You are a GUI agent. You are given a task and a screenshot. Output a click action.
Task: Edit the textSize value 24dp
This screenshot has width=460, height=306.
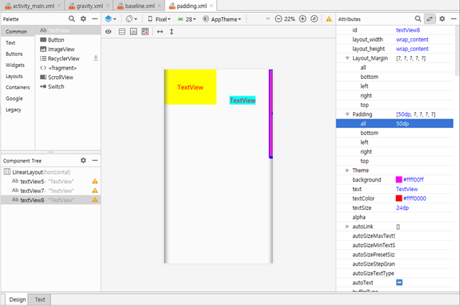point(424,208)
